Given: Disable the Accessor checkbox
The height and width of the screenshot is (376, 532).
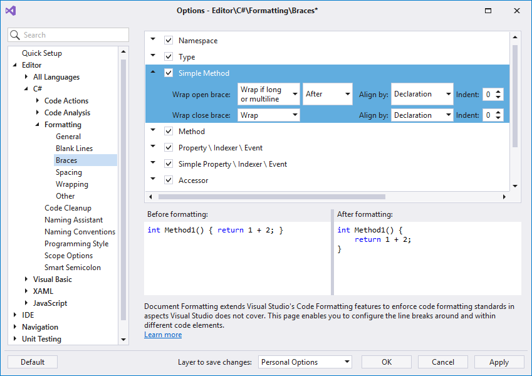Looking at the screenshot, I should 168,180.
